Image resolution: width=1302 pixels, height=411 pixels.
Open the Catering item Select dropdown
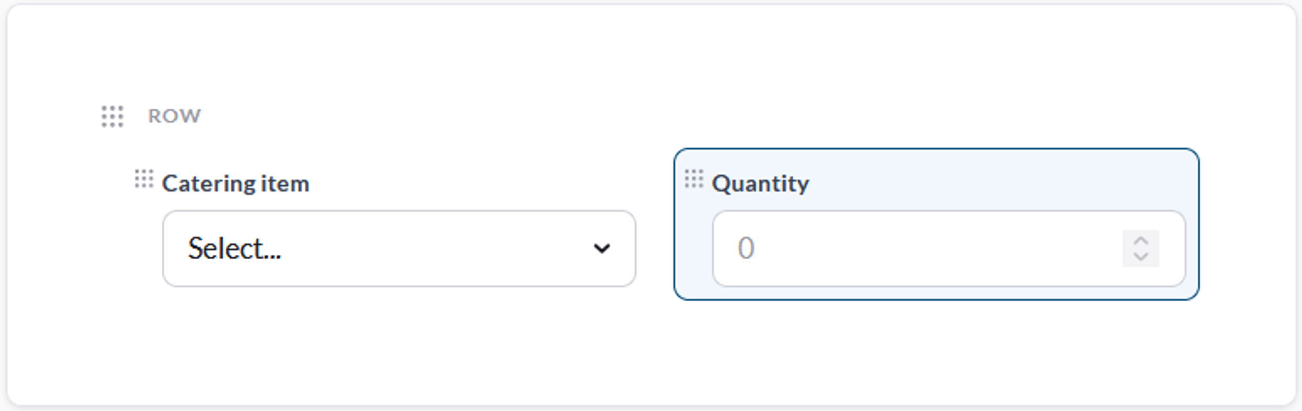(399, 248)
